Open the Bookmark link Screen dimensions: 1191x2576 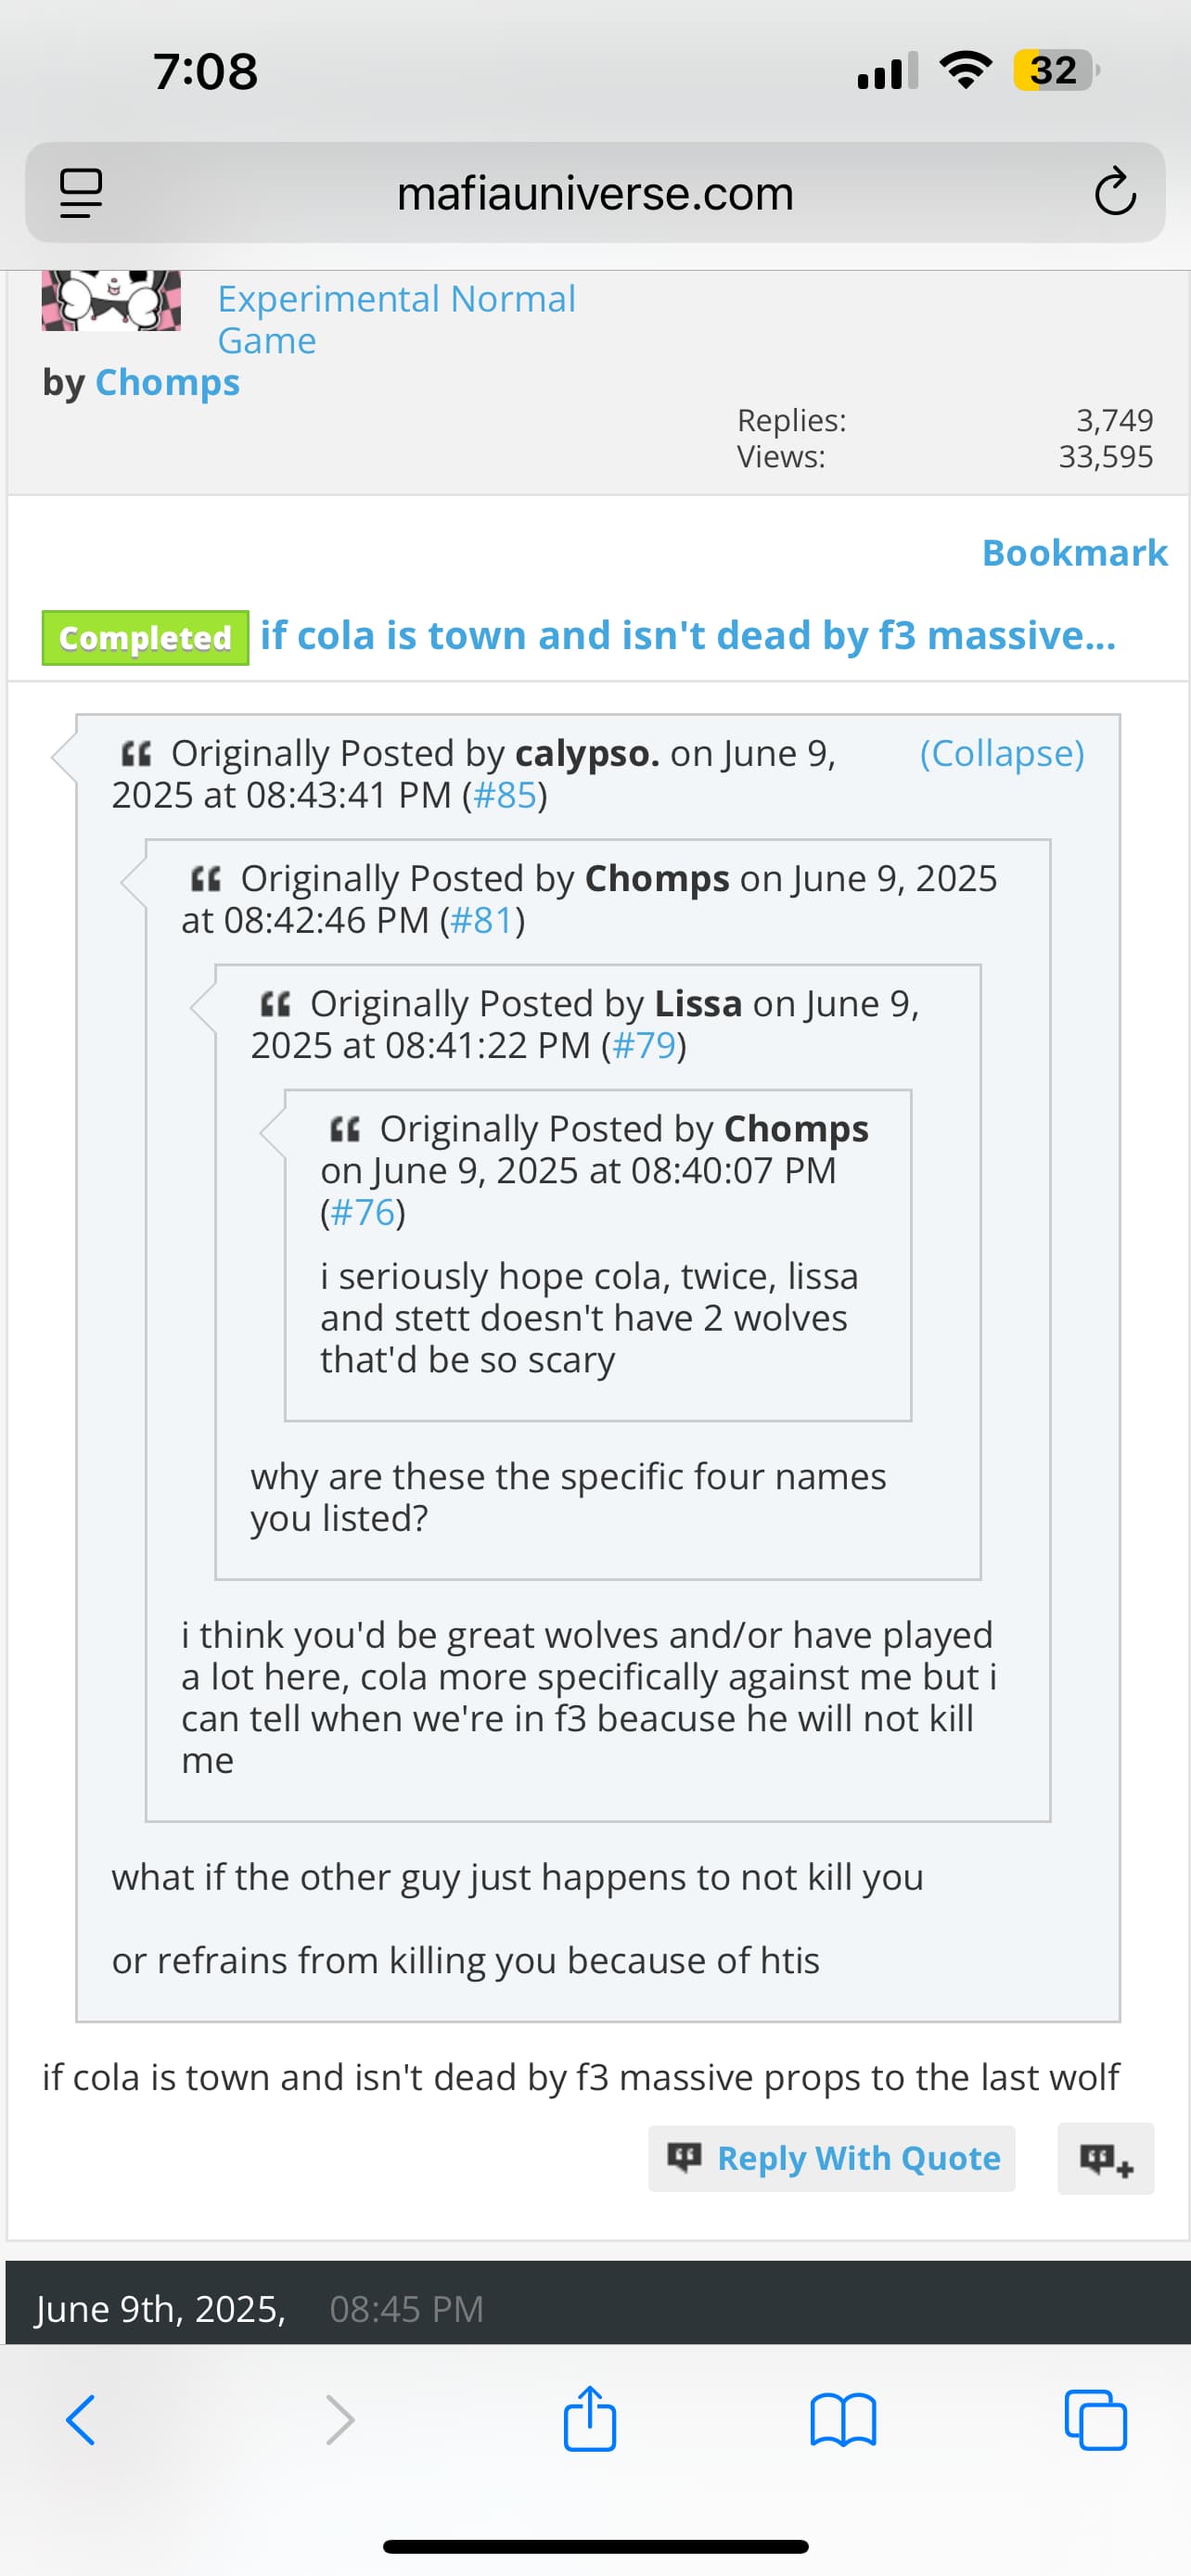coord(1075,552)
